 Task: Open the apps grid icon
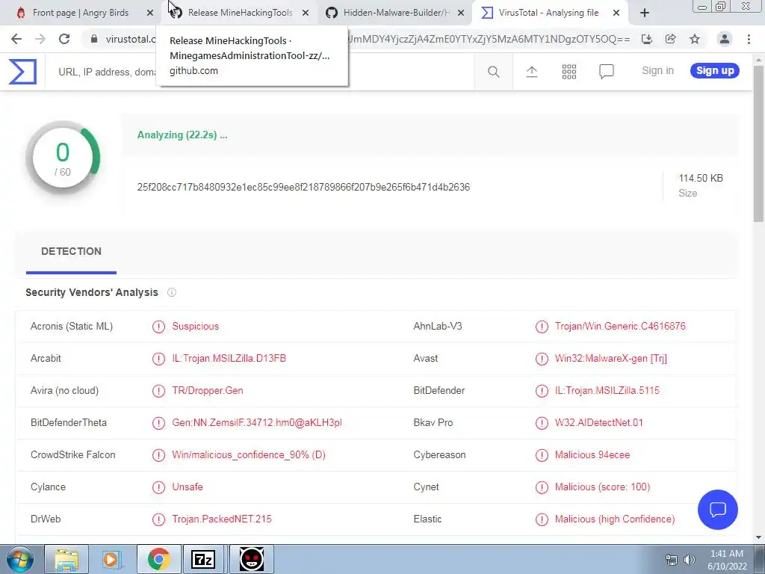(569, 72)
